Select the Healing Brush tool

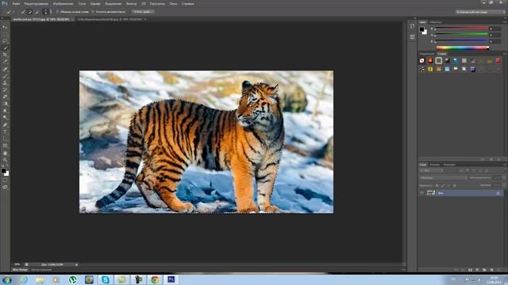(5, 69)
